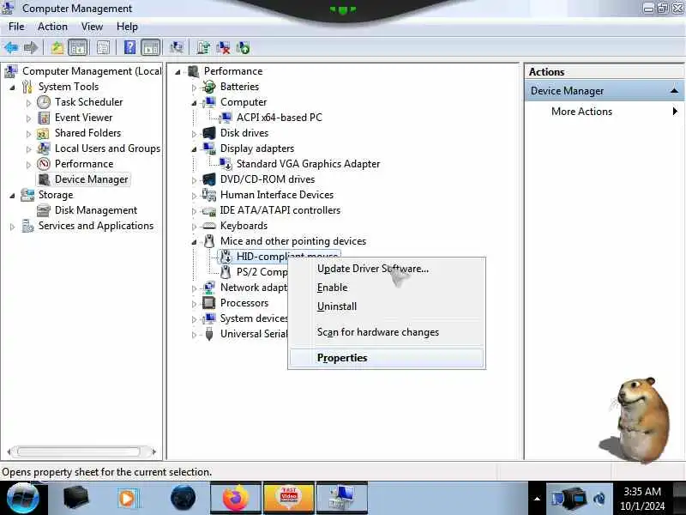The width and height of the screenshot is (686, 515).
Task: Expand the Batteries device category
Action: tap(194, 88)
